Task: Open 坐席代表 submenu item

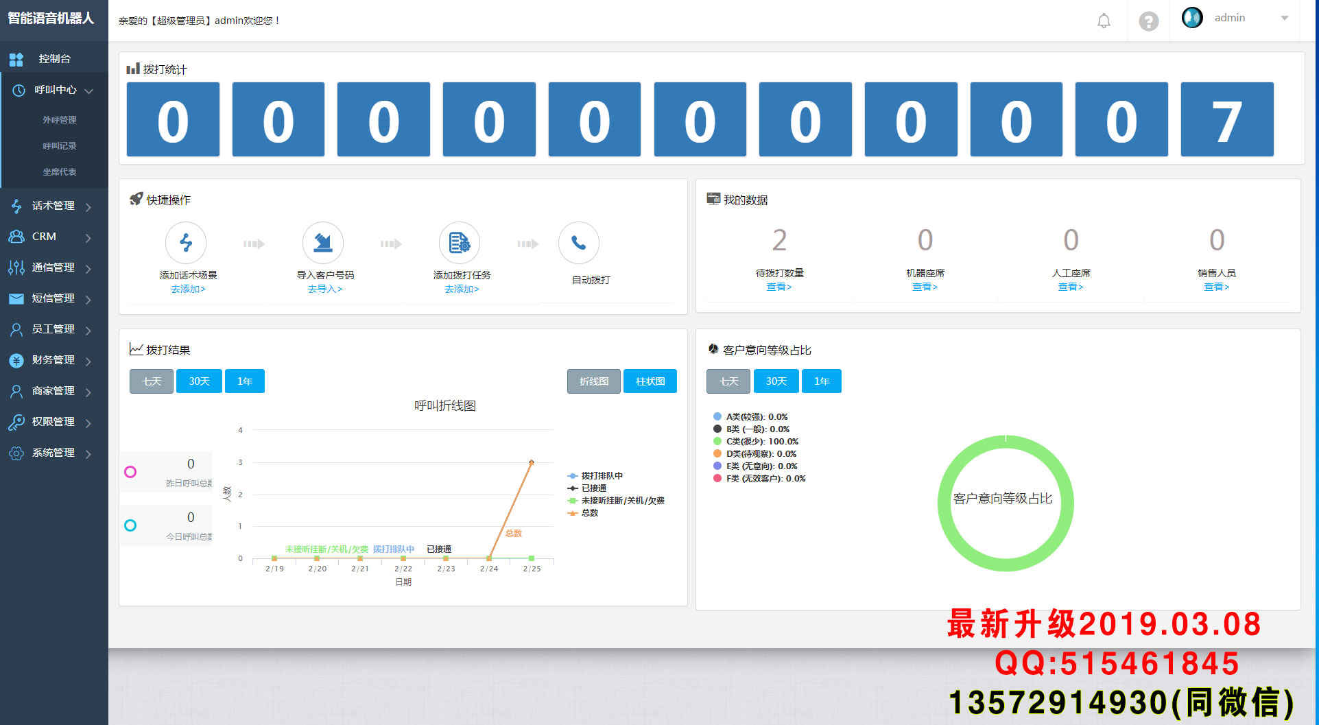Action: coord(60,171)
